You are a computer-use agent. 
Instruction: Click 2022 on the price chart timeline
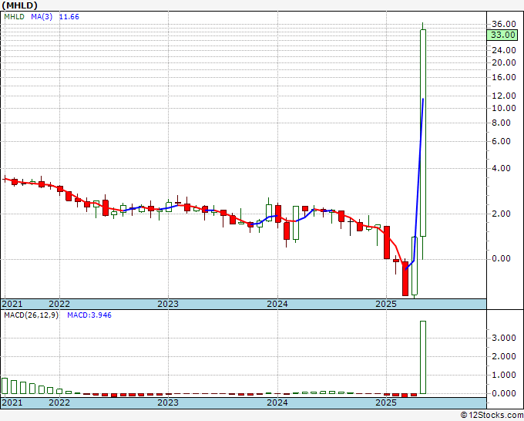tap(59, 304)
